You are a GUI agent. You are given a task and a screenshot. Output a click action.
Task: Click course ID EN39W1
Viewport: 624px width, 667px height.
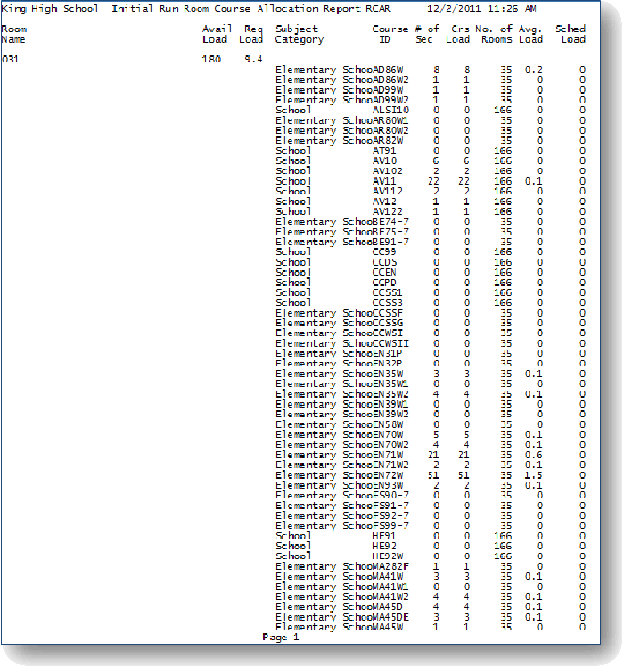point(390,405)
